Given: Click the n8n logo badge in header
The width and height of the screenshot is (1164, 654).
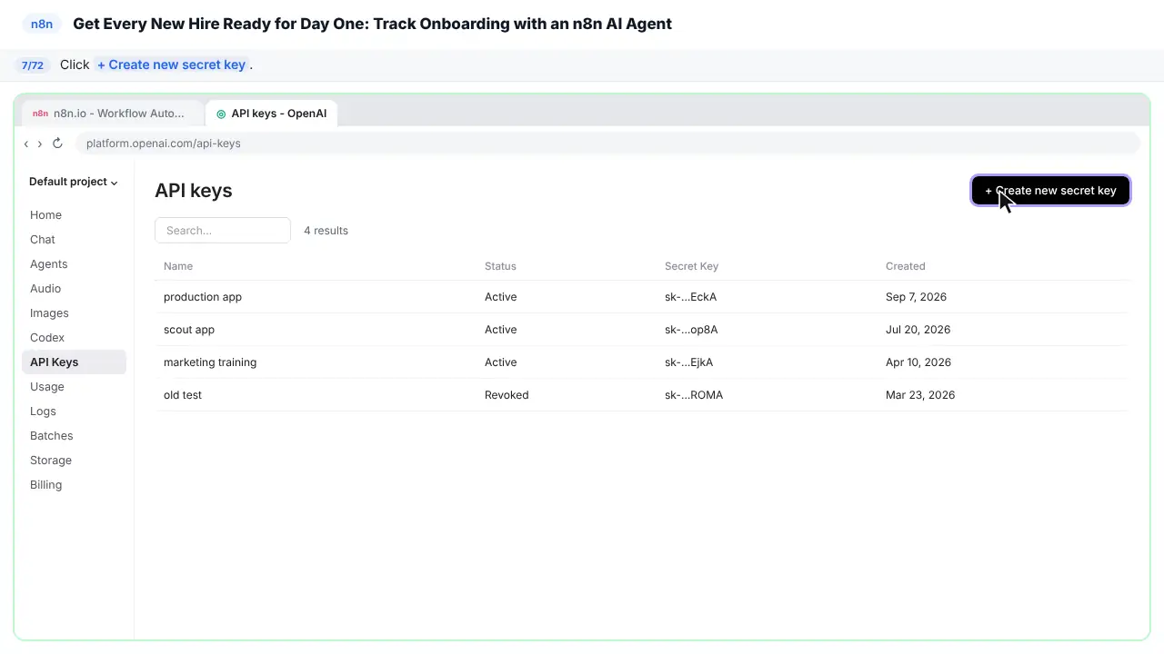Looking at the screenshot, I should coord(42,25).
